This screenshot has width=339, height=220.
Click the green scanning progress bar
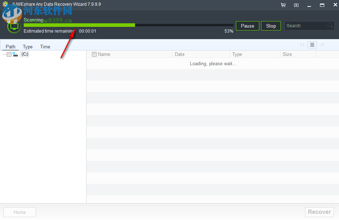79,25
